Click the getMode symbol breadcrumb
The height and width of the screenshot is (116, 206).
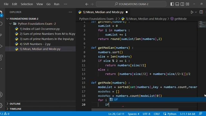[180, 19]
